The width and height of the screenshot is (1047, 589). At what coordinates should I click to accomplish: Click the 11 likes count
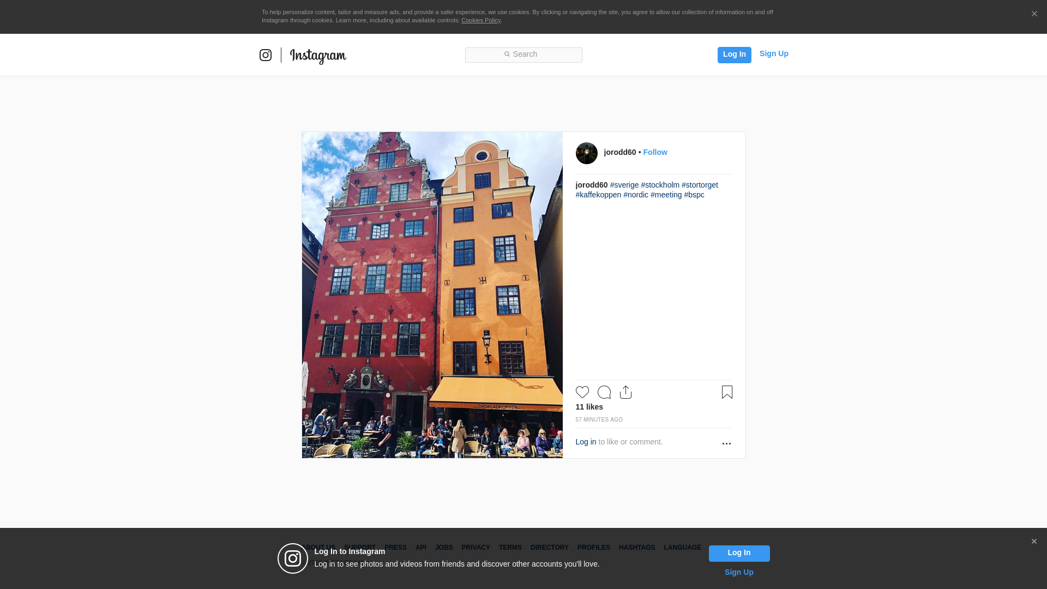[x=589, y=407]
